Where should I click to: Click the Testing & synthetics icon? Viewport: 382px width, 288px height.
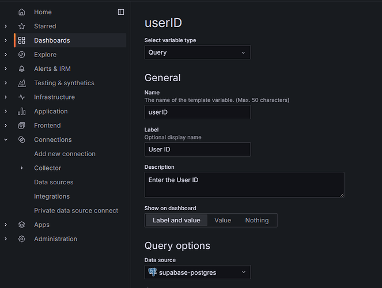click(22, 83)
